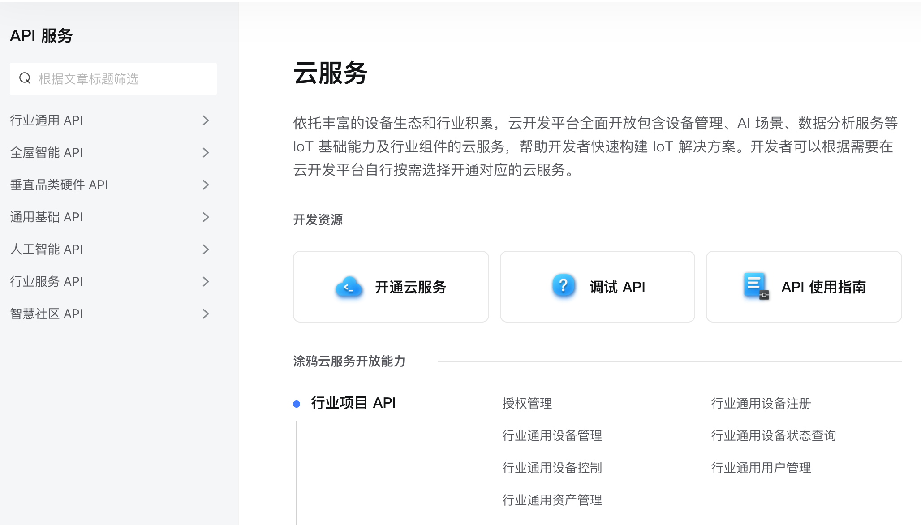Expand the 智慧社区 API section

206,314
